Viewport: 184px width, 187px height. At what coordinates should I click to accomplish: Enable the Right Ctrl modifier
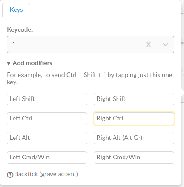(x=134, y=119)
